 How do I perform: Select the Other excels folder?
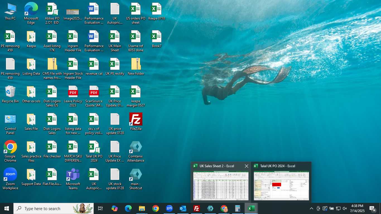click(x=31, y=95)
